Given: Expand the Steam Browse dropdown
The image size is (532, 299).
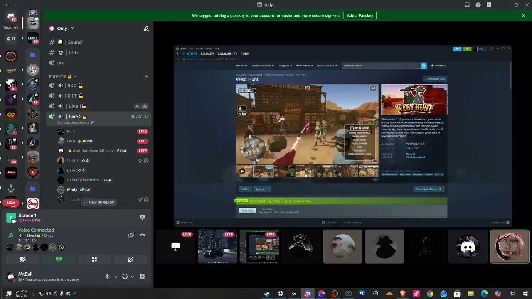Looking at the screenshot, I should pos(241,66).
